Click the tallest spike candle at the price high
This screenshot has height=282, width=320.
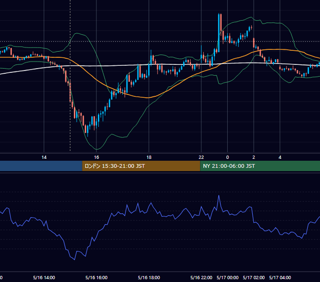(x=219, y=32)
